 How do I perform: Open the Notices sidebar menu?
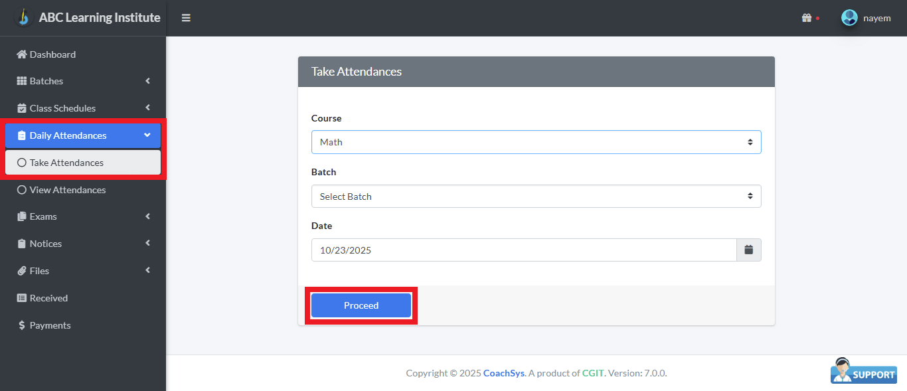pyautogui.click(x=46, y=243)
